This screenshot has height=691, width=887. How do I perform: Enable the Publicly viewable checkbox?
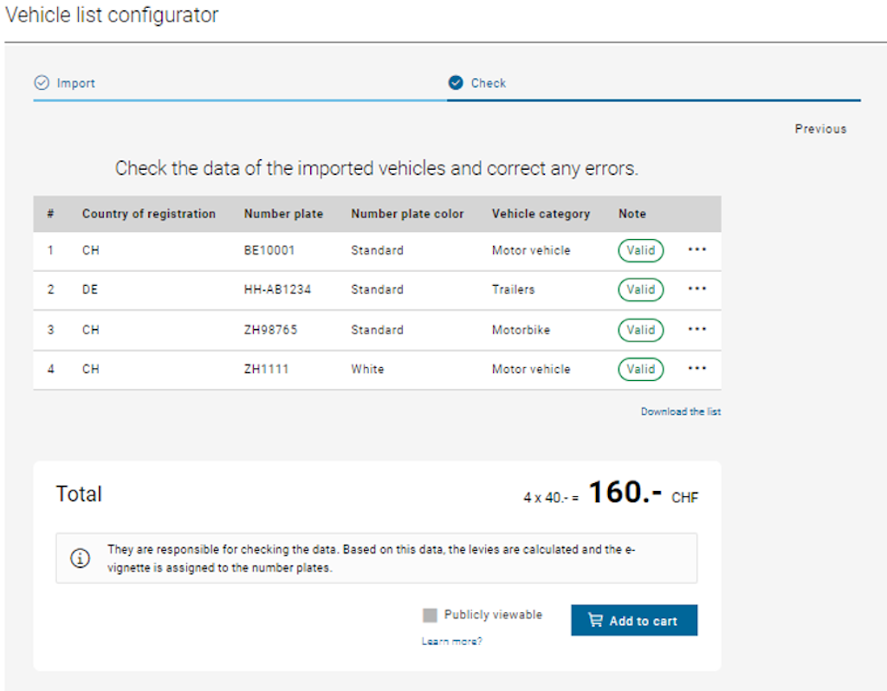point(430,615)
